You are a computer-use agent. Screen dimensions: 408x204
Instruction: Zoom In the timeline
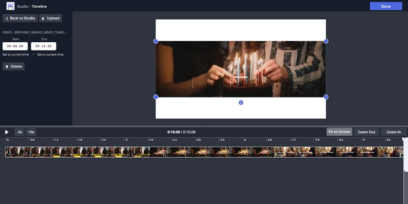tap(393, 132)
